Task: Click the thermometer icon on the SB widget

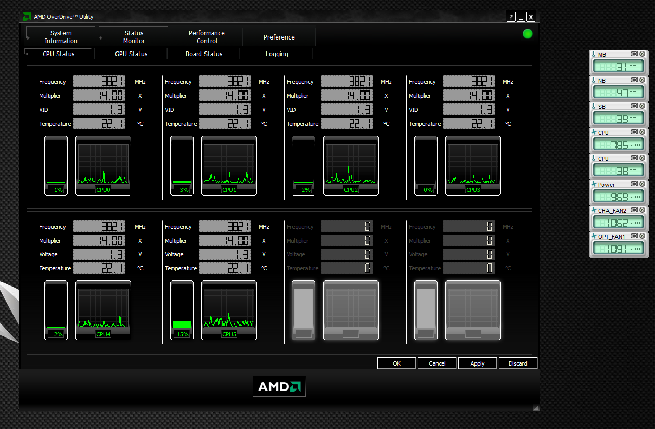Action: pyautogui.click(x=593, y=106)
